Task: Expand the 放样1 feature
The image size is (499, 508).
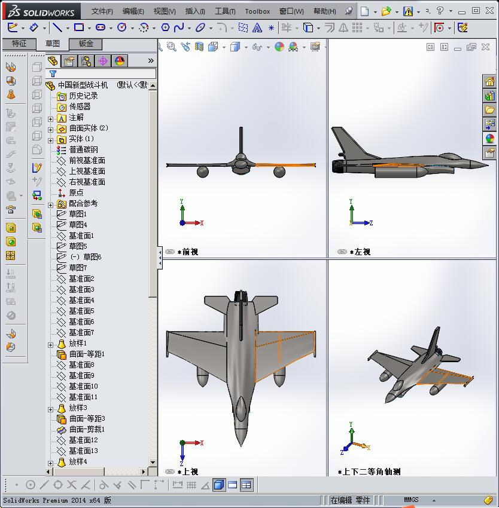Action: [50, 345]
